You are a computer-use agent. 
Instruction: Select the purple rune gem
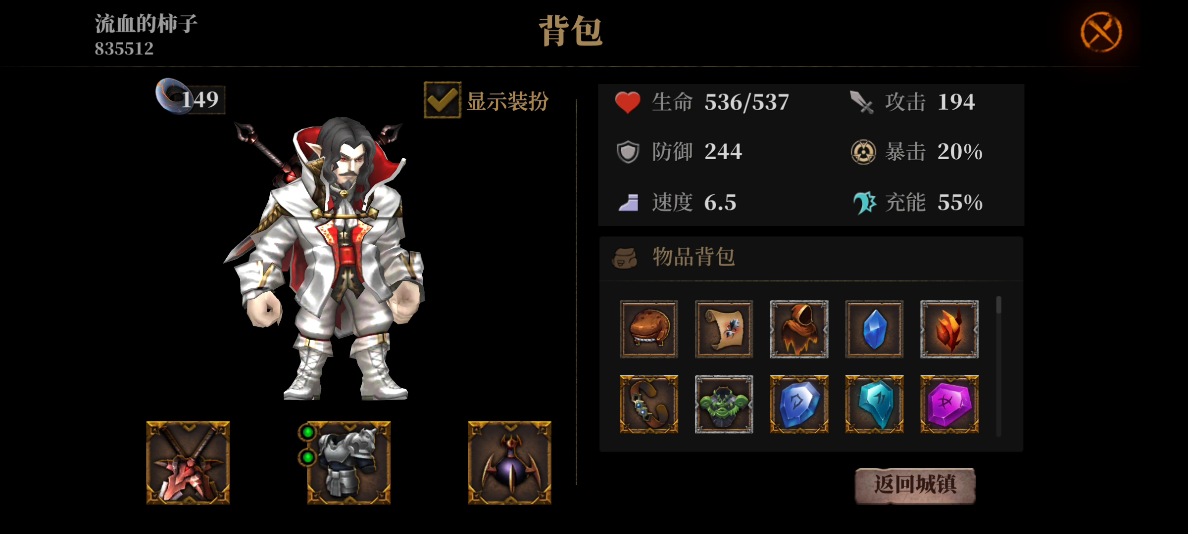(949, 404)
